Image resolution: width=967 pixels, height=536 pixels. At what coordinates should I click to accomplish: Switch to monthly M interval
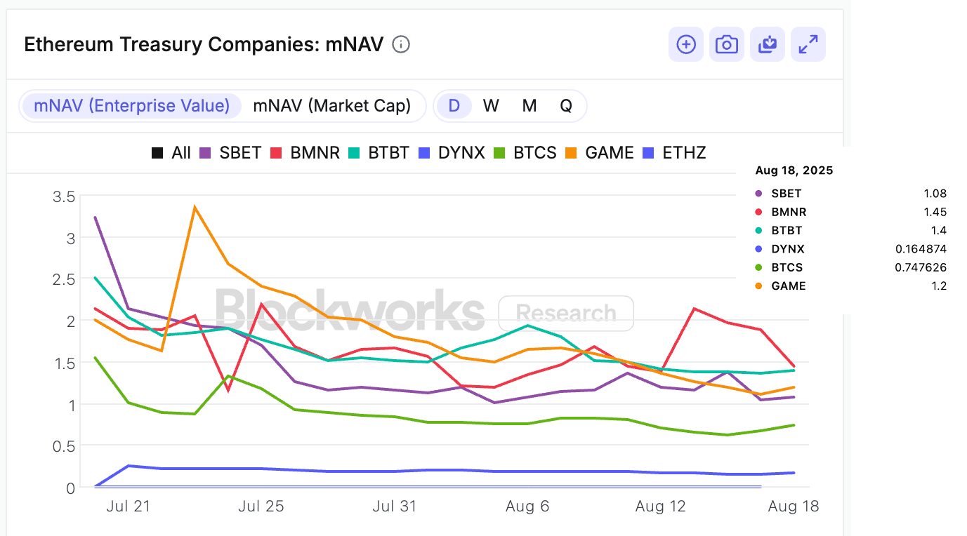click(x=529, y=106)
